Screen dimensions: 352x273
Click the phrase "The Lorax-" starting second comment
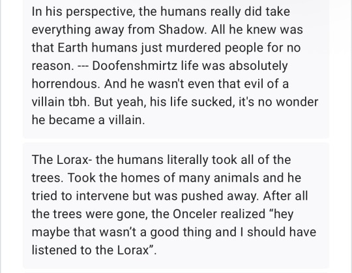[62, 159]
